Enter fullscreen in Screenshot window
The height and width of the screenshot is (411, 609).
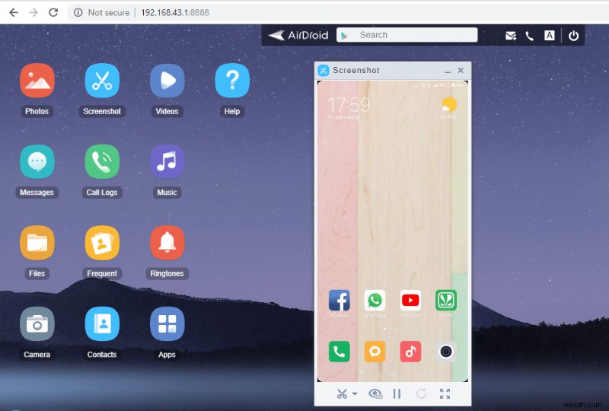tap(445, 394)
